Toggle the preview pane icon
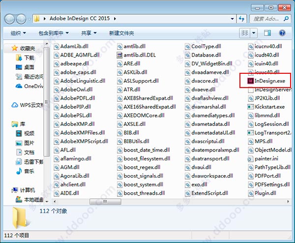 point(267,33)
